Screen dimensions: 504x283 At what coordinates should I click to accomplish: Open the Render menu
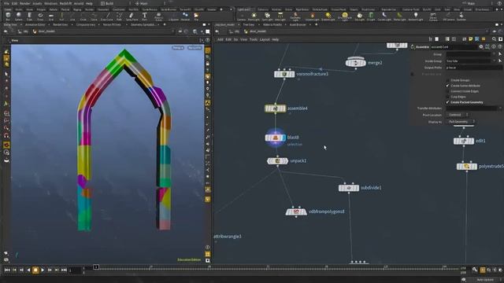click(24, 3)
